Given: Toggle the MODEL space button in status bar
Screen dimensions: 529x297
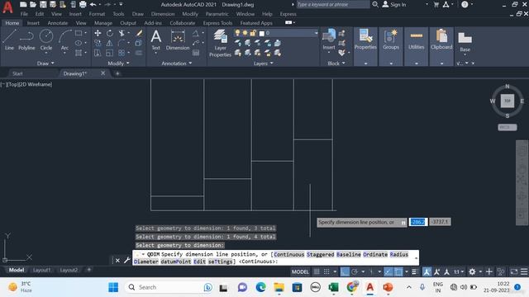Looking at the screenshot, I should tap(300, 271).
